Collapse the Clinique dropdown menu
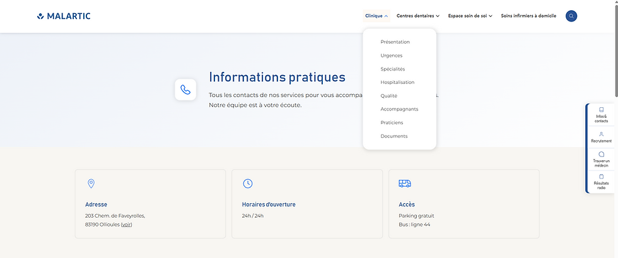Screen dimensions: 618x258 pyautogui.click(x=376, y=16)
